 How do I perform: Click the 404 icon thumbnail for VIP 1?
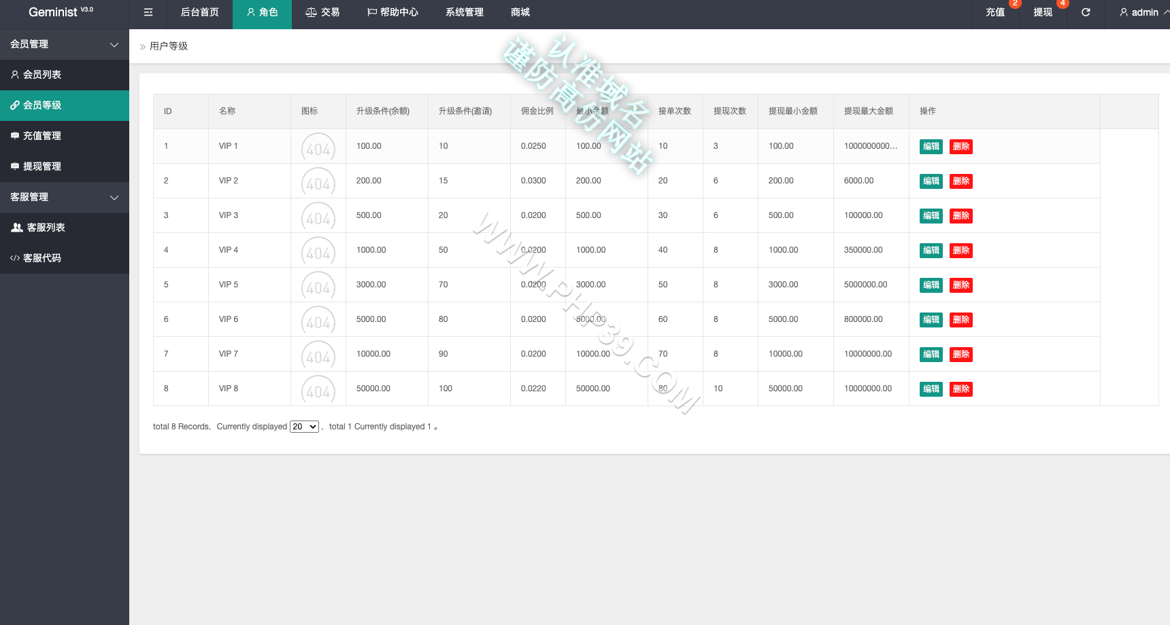318,147
